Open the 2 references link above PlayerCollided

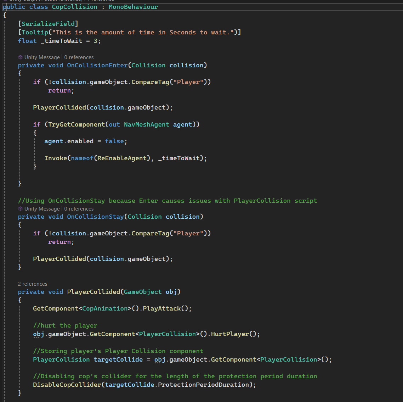[33, 284]
